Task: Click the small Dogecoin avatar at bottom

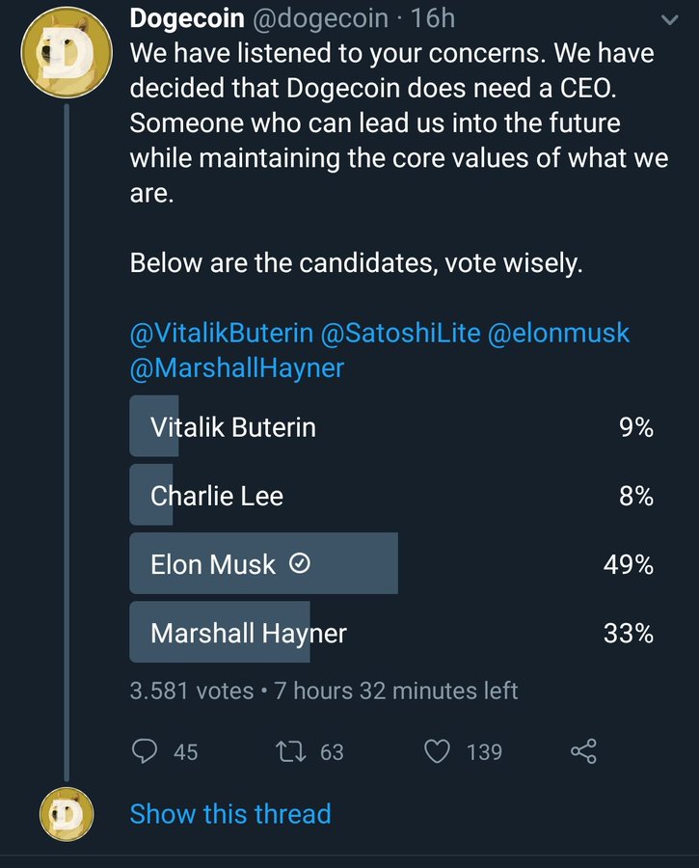Action: pyautogui.click(x=66, y=813)
